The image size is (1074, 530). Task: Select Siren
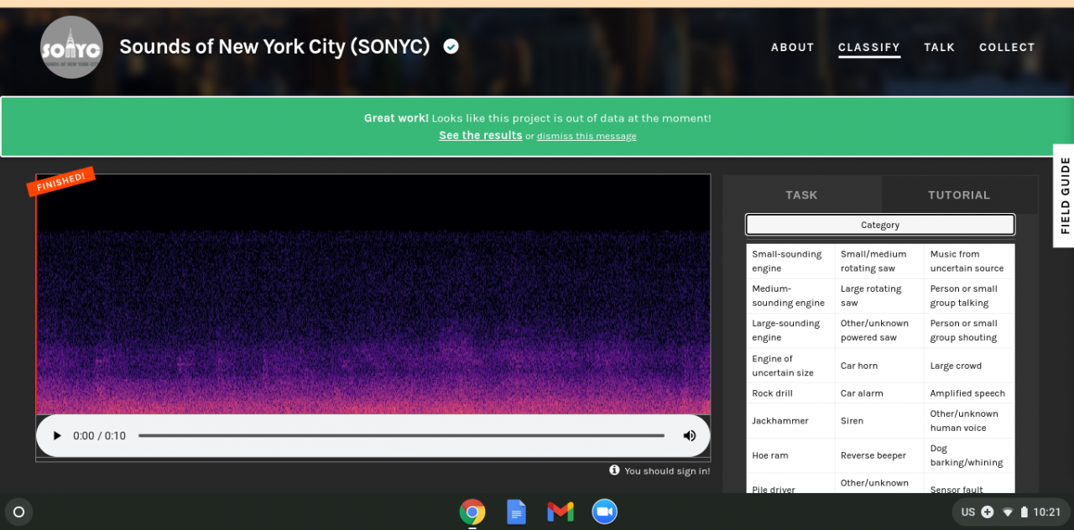tap(879, 421)
